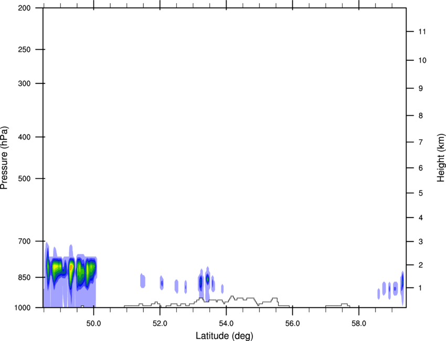Click the 400 pressure tick label
446x341 pixels.
[24, 137]
